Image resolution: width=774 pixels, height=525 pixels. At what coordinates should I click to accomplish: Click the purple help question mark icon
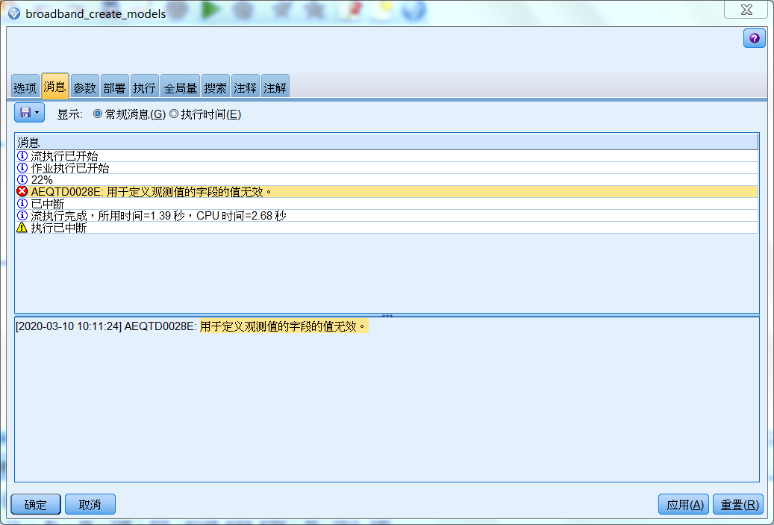(754, 39)
